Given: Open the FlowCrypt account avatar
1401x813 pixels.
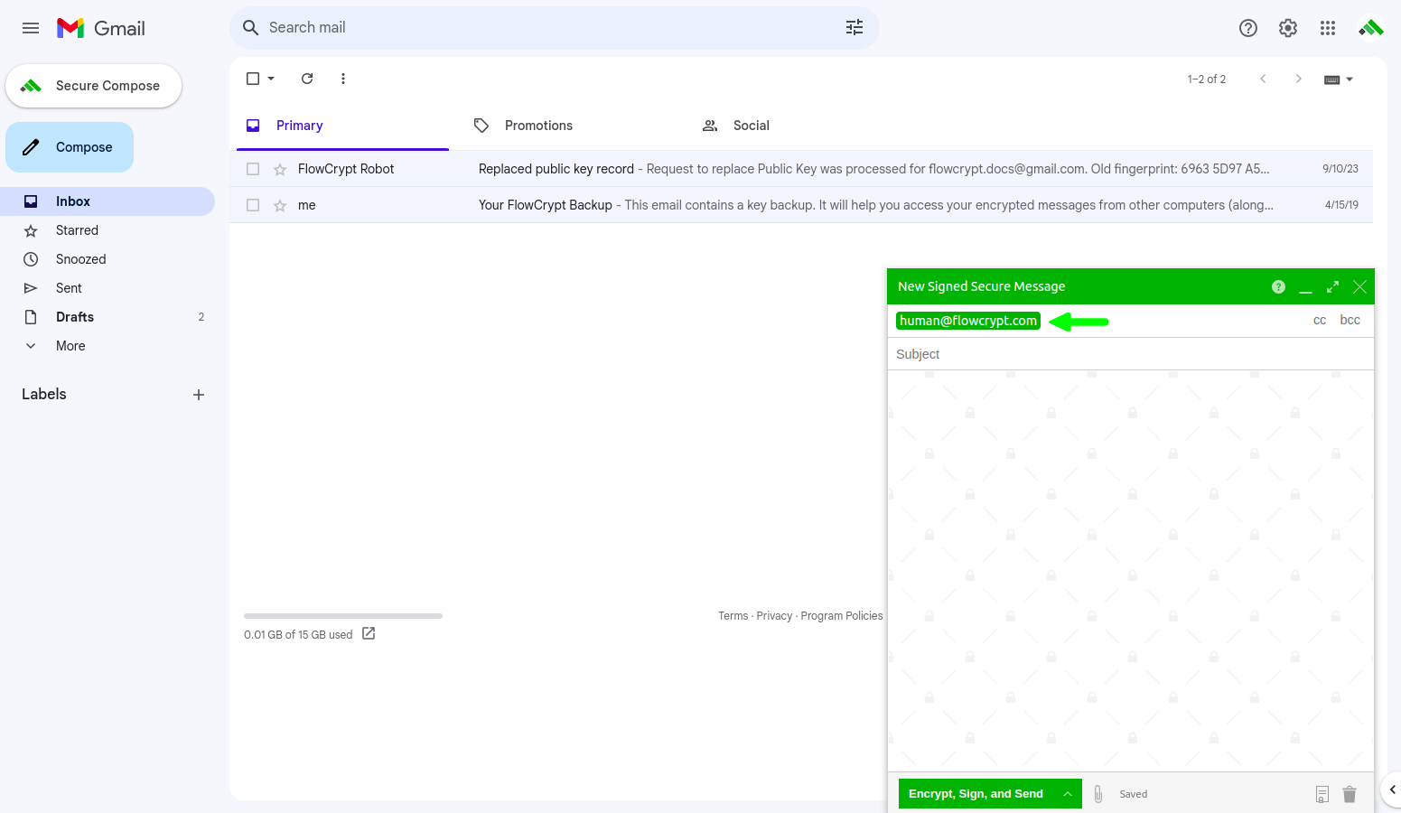Looking at the screenshot, I should (1371, 28).
